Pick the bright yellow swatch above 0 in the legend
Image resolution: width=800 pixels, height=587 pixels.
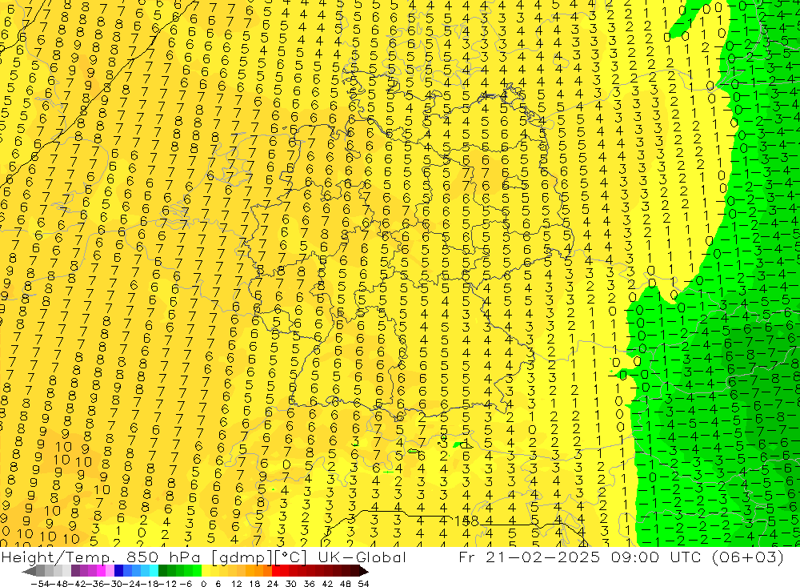(x=206, y=571)
